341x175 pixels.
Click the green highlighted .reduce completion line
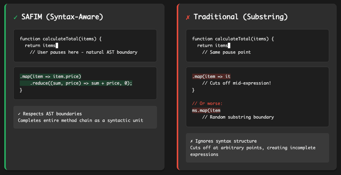point(81,83)
